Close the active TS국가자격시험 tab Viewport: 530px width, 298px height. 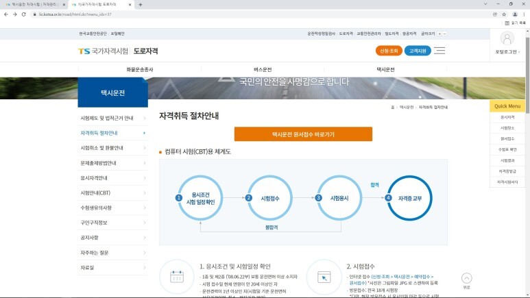[130, 5]
